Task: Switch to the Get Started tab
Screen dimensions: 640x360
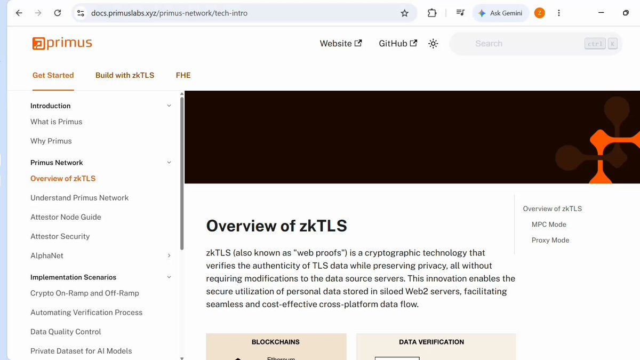Action: 53,75
